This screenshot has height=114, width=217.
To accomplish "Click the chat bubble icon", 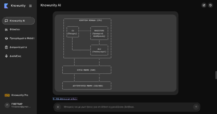I will pos(6,21).
